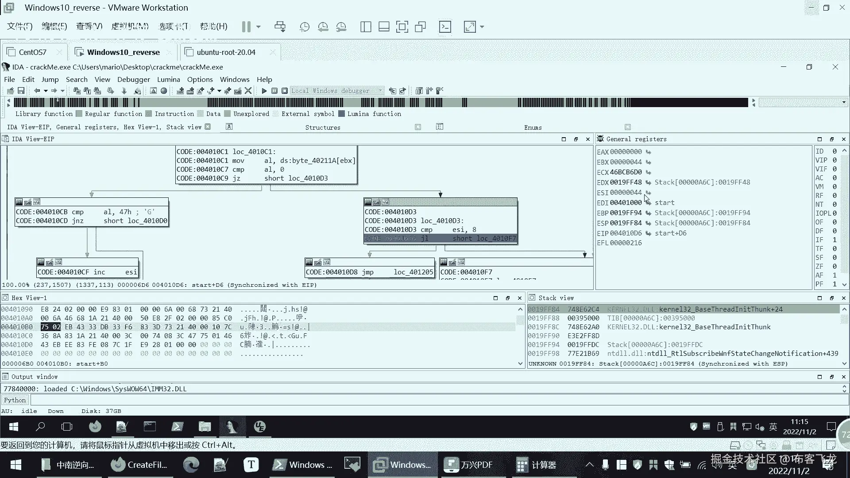The image size is (850, 478).
Task: Switch to the ubuntu-root-20.04 VM tab
Action: coord(226,52)
